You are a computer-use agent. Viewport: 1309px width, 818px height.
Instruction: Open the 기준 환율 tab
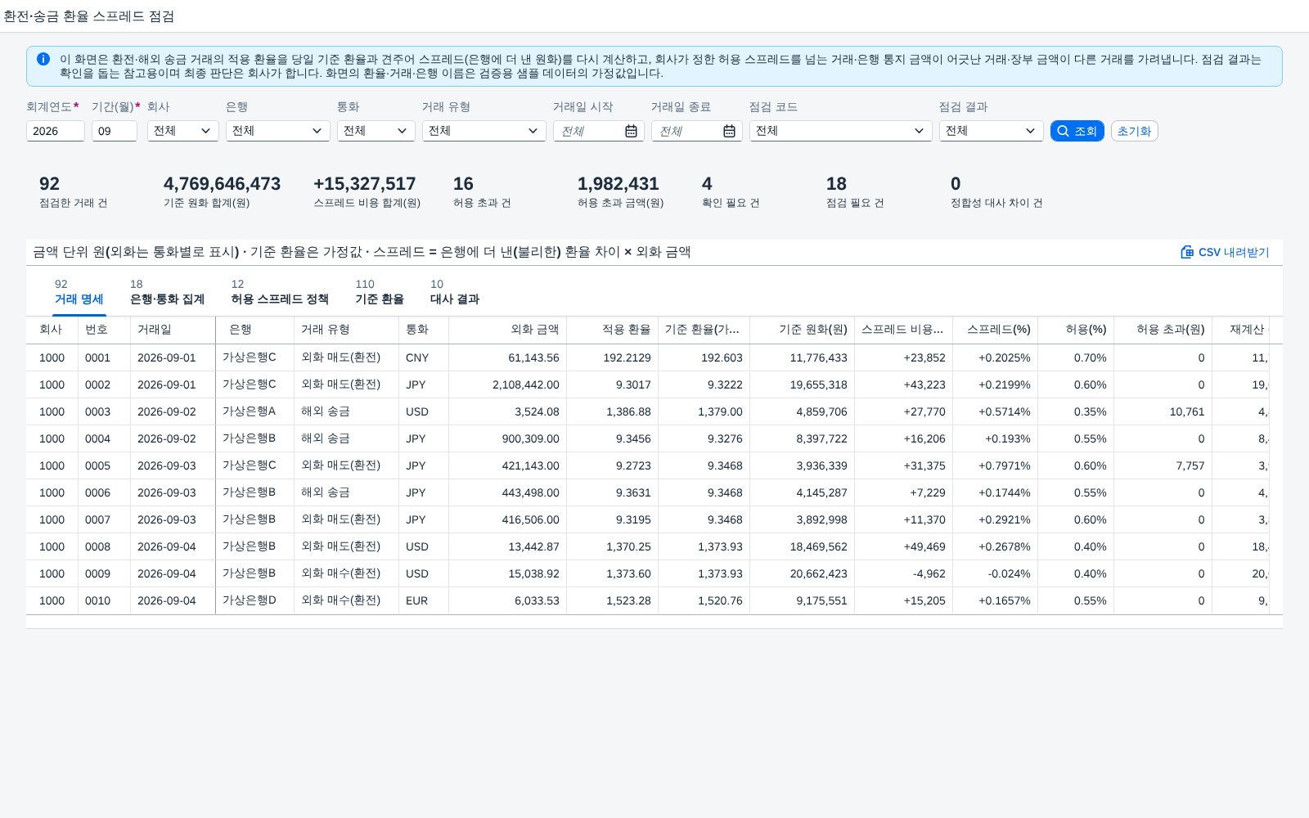click(x=380, y=292)
